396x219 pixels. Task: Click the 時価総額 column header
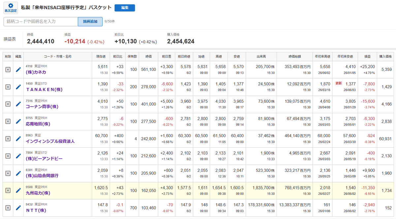[x=295, y=56]
